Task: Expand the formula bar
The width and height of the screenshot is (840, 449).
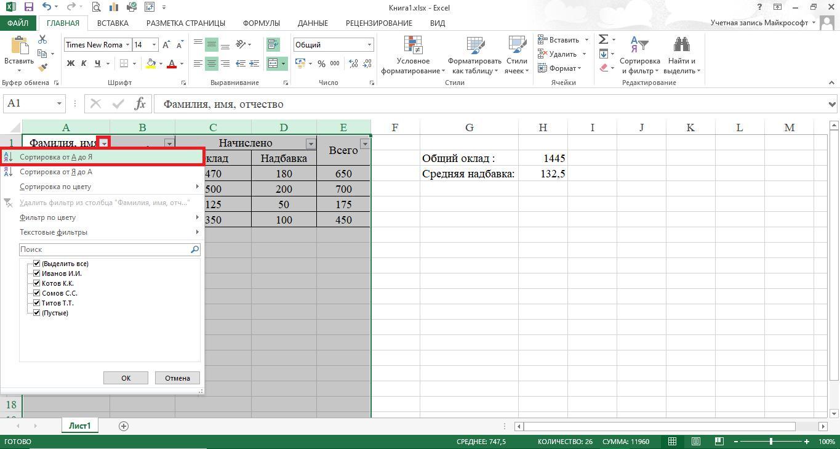Action: (x=833, y=104)
